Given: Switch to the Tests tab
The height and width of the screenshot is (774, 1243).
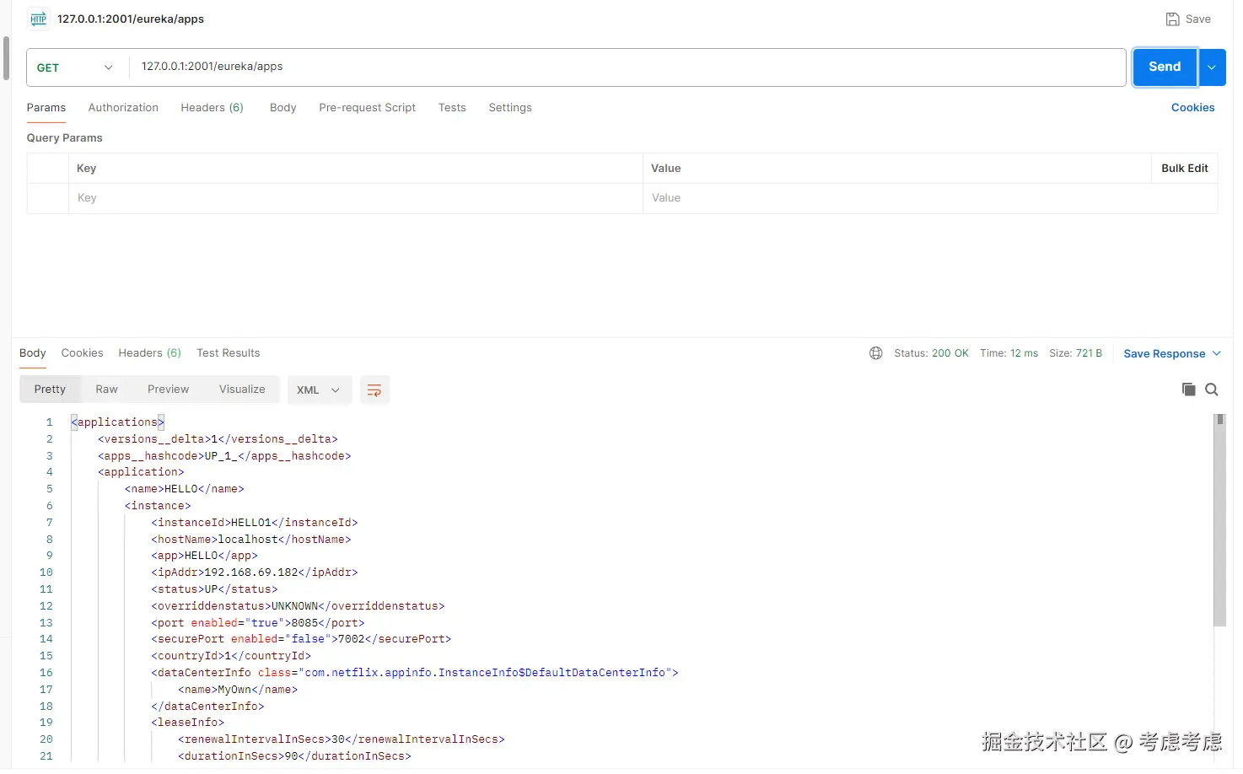Looking at the screenshot, I should pos(452,108).
